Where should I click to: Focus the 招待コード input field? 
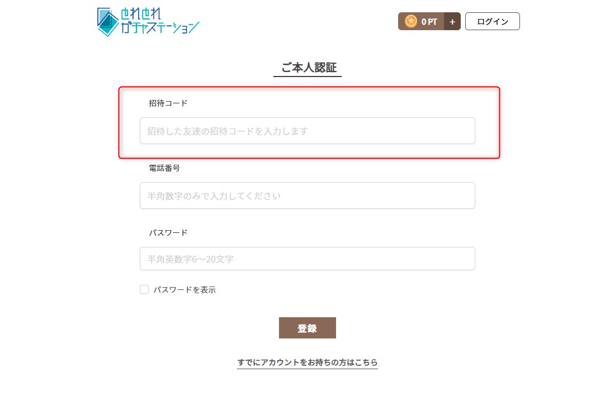click(307, 131)
